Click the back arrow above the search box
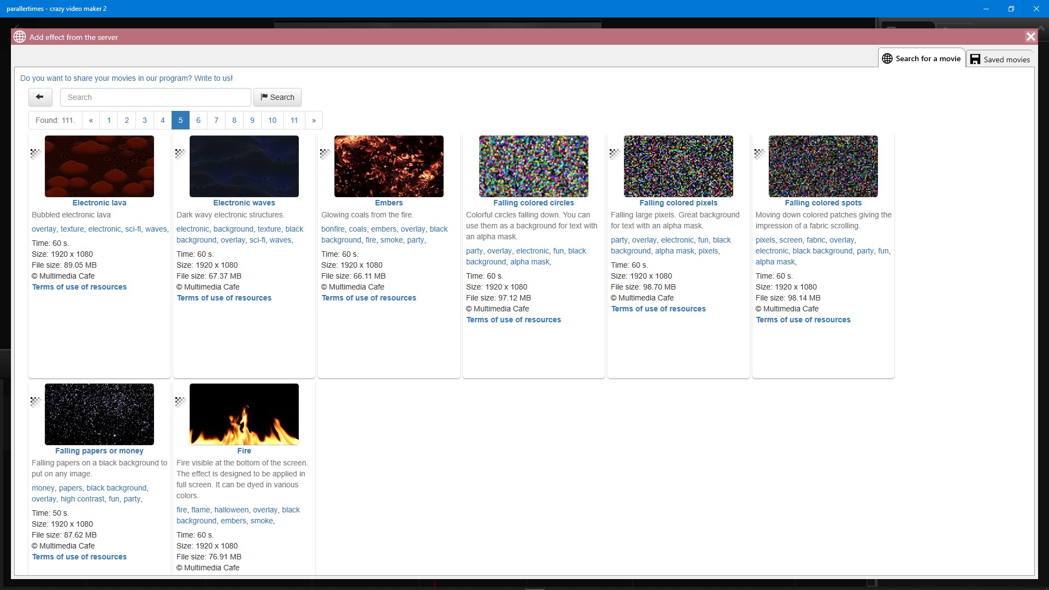 point(39,97)
